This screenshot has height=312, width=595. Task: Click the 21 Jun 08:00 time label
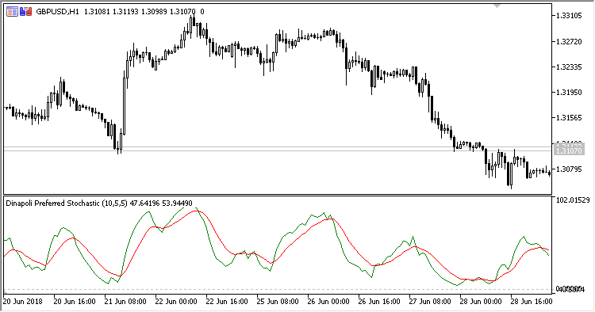click(x=125, y=302)
